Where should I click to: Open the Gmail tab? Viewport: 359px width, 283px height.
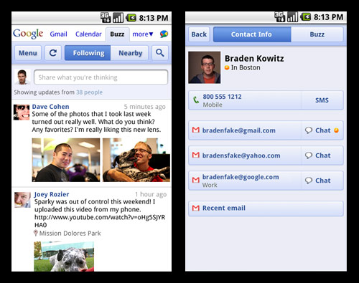click(58, 34)
